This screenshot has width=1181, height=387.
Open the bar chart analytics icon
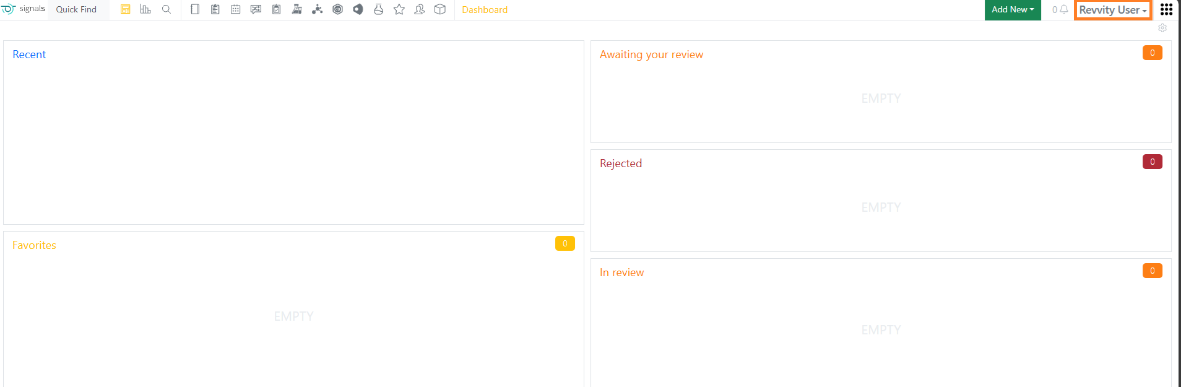(145, 9)
